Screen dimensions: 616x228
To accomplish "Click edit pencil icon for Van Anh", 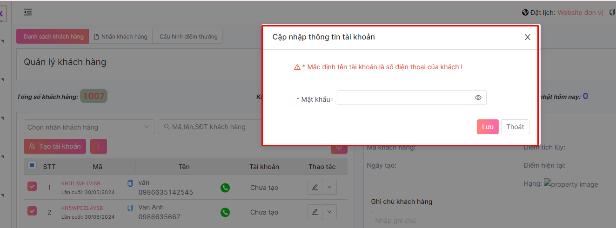I will (x=315, y=212).
